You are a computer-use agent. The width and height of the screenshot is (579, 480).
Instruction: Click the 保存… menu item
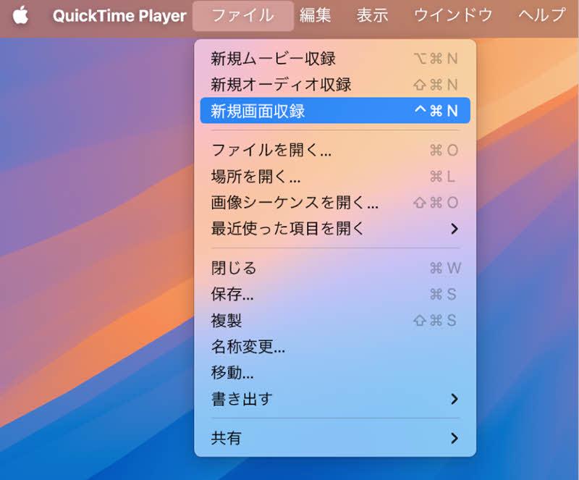coord(335,294)
